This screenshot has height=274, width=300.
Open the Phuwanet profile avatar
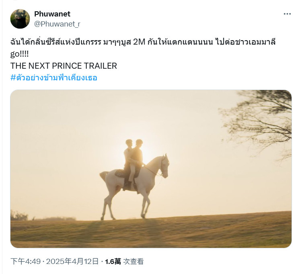20,19
